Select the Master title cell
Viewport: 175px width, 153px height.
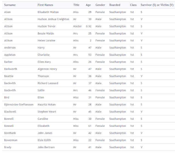pyautogui.click(x=77, y=26)
